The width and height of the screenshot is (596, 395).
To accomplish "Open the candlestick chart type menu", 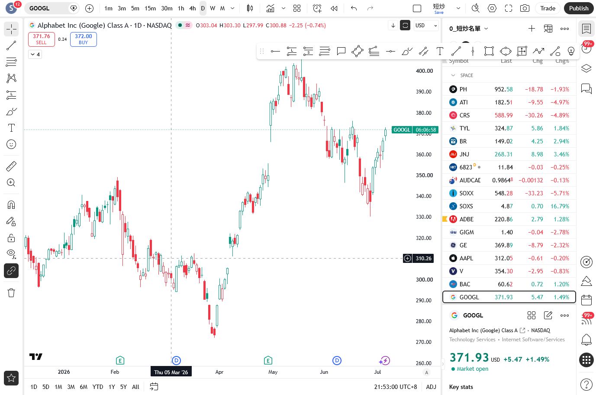I will (250, 8).
